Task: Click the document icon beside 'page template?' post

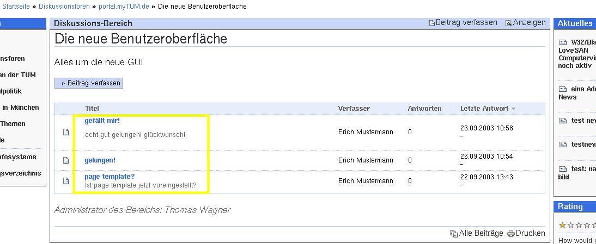Action: [66, 181]
